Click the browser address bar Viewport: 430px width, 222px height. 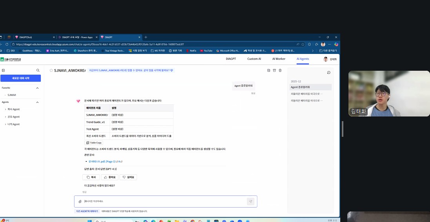pos(156,44)
